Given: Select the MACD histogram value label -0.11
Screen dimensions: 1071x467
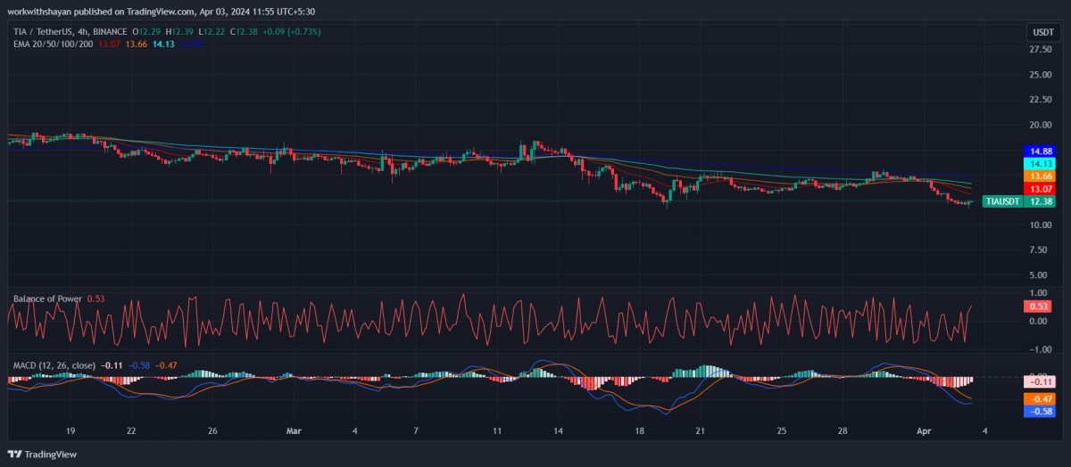Looking at the screenshot, I should [x=1039, y=381].
